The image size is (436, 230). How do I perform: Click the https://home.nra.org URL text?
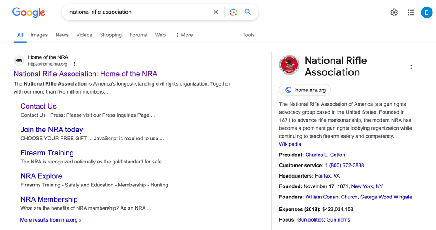click(x=48, y=64)
